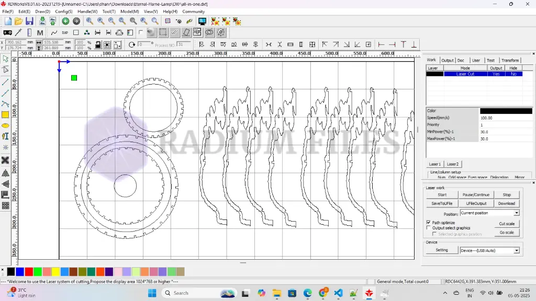This screenshot has height=301, width=536.
Task: Click the rotate icon beside angle field
Action: (131, 45)
